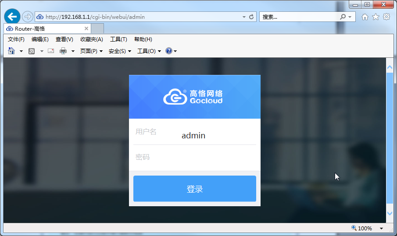
Task: Click the forward navigation arrow
Action: pos(27,17)
